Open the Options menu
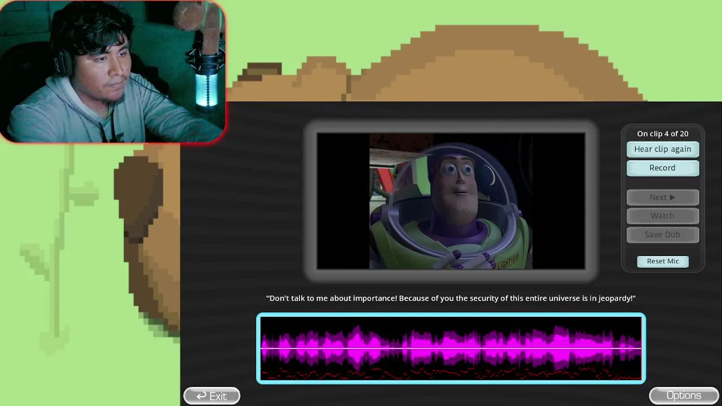Image resolution: width=722 pixels, height=406 pixels. 684,395
